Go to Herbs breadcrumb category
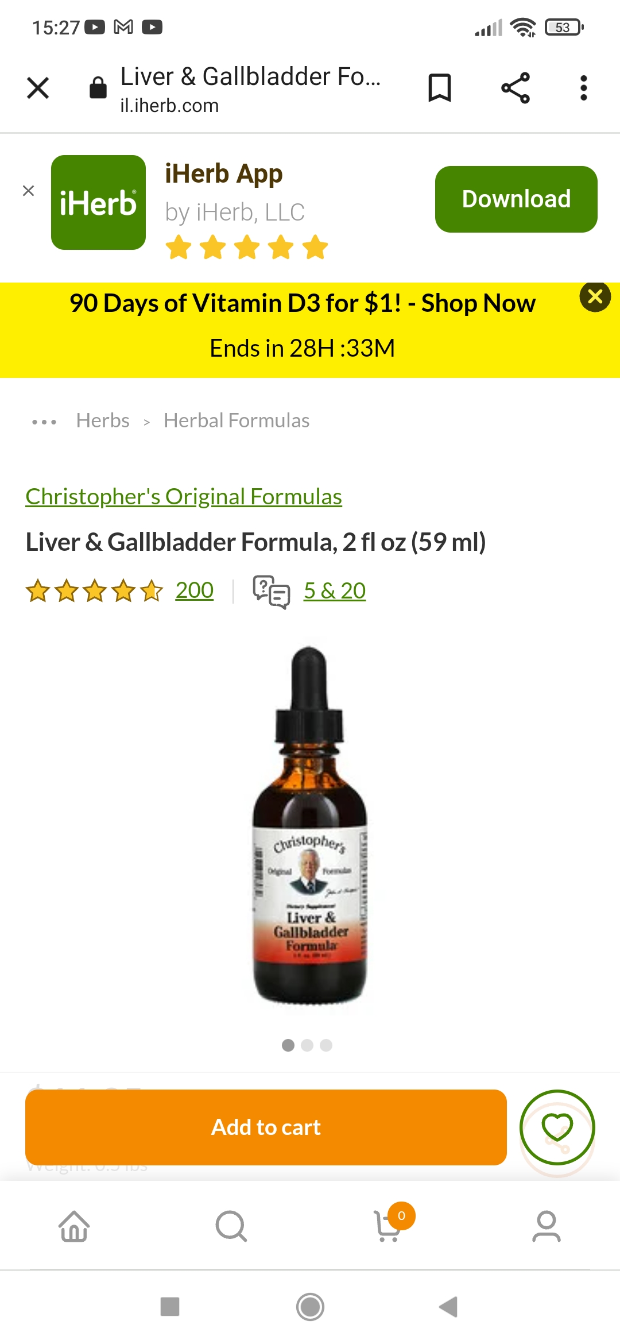Image resolution: width=620 pixels, height=1344 pixels. point(103,420)
